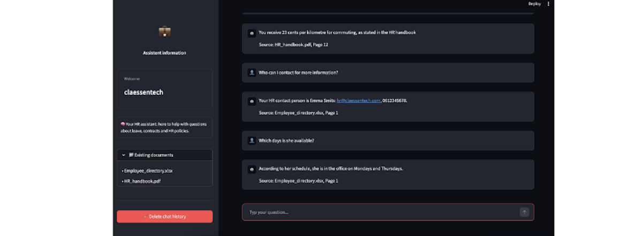
Task: Click the bot avatar beside the schedule answer
Action: tap(252, 169)
